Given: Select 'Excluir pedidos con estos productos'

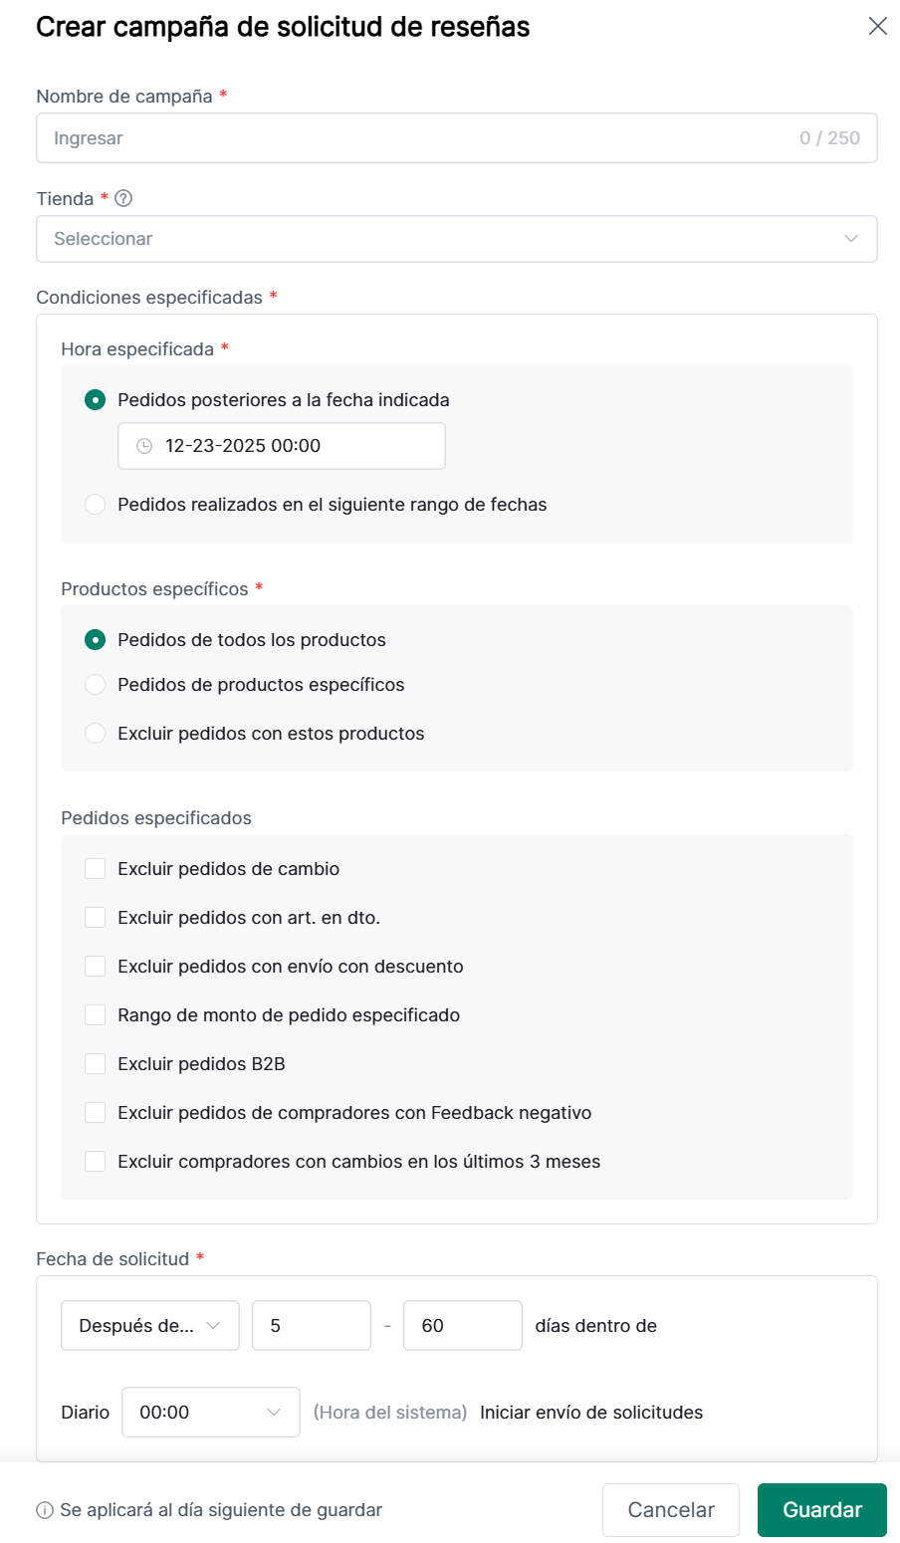Looking at the screenshot, I should click(x=96, y=734).
